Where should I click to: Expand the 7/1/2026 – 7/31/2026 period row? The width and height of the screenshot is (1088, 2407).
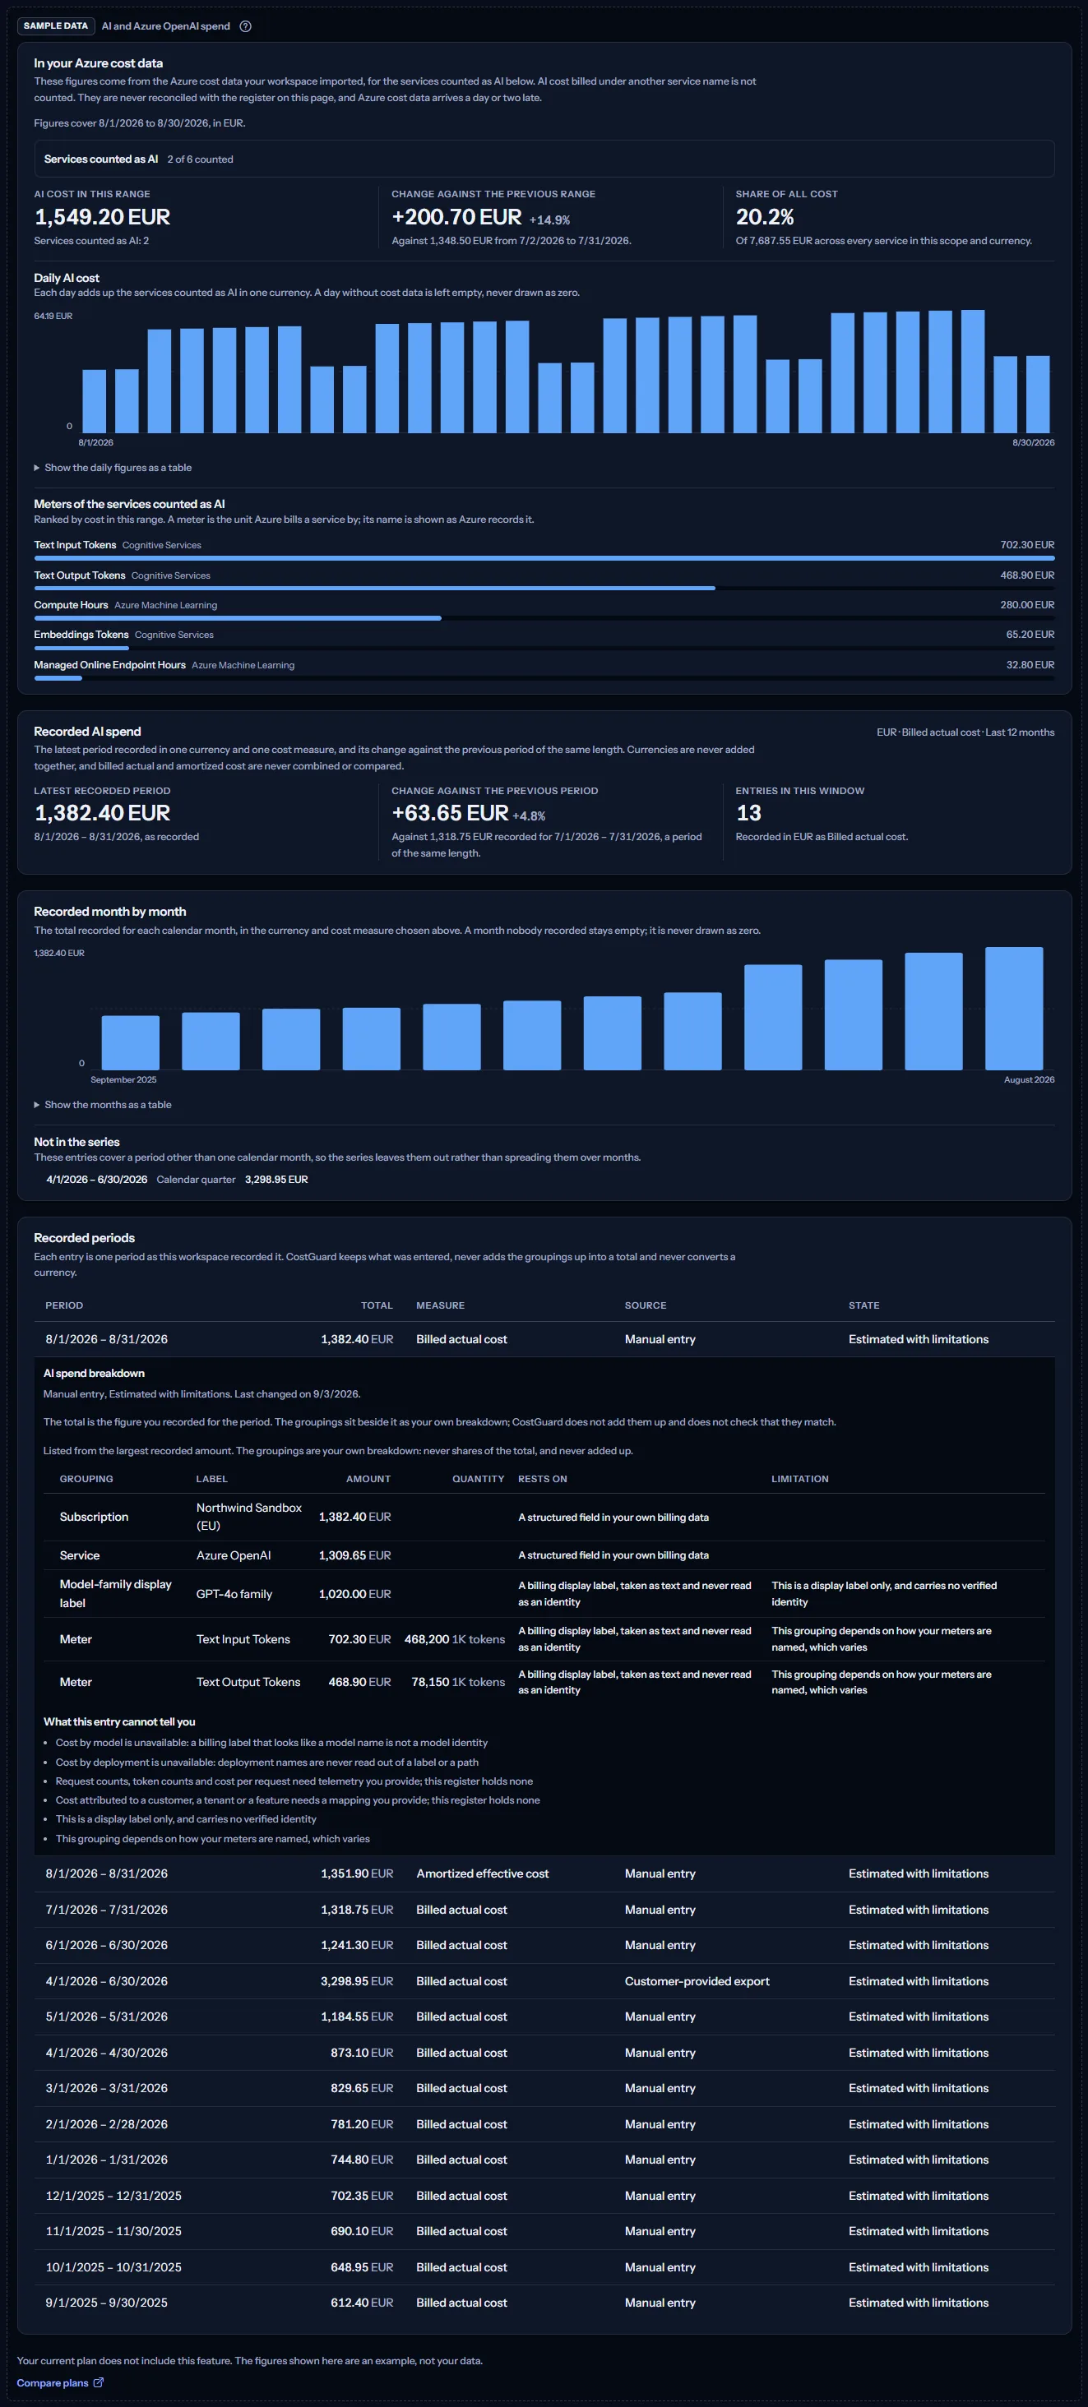coord(544,1909)
